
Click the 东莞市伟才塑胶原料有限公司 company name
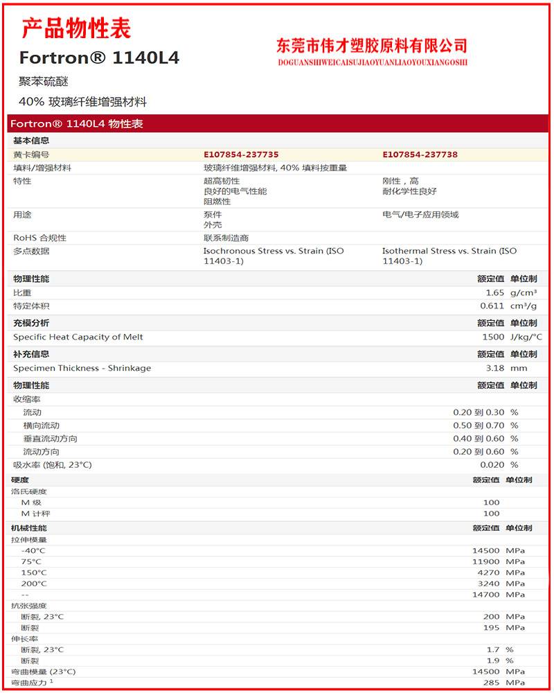372,46
